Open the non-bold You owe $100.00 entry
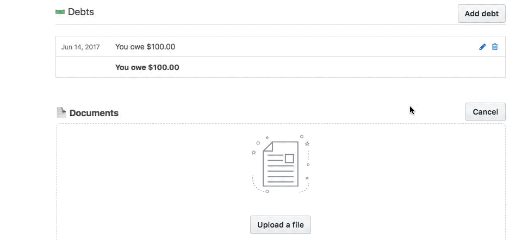Image resolution: width=522 pixels, height=240 pixels. pos(145,47)
